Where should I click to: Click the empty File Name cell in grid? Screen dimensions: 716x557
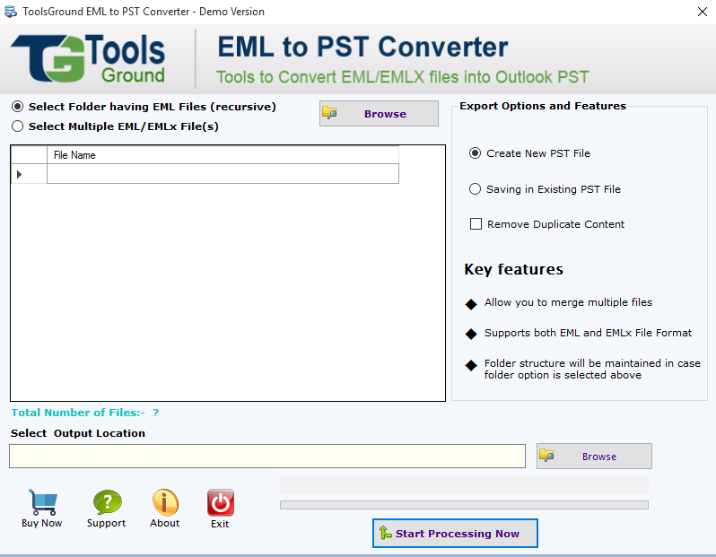click(x=223, y=174)
